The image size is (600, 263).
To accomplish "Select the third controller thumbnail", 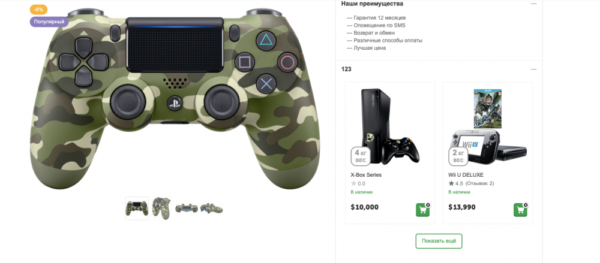I will click(x=187, y=208).
